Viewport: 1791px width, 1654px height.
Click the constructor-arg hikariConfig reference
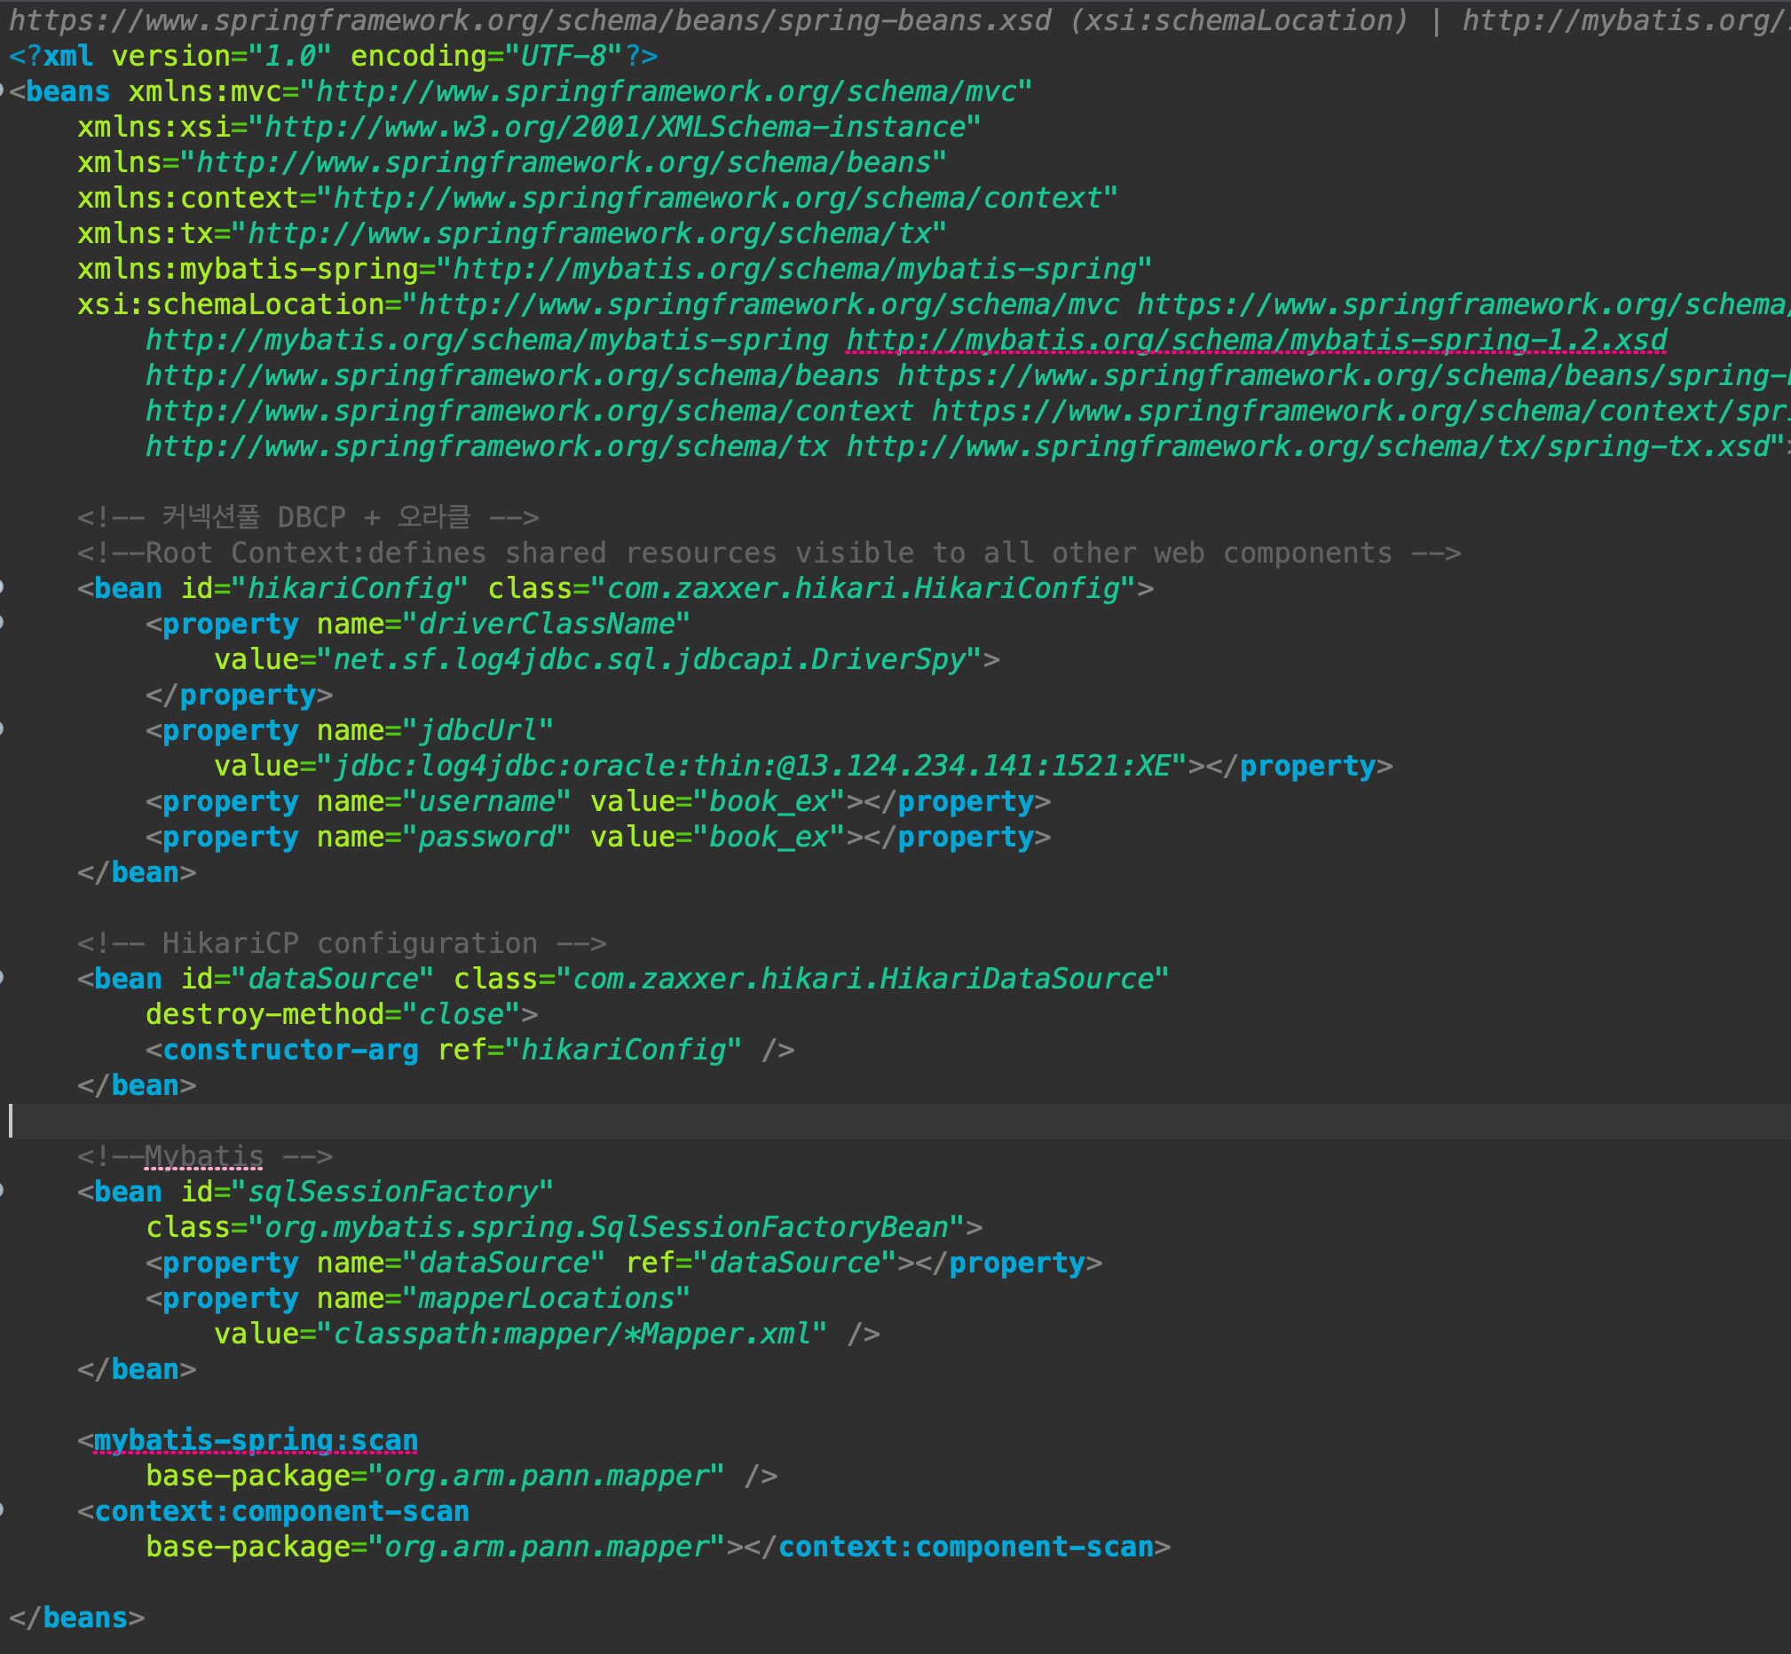pos(623,1050)
